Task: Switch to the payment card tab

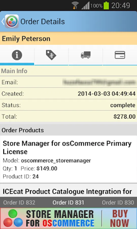Action: click(120, 55)
